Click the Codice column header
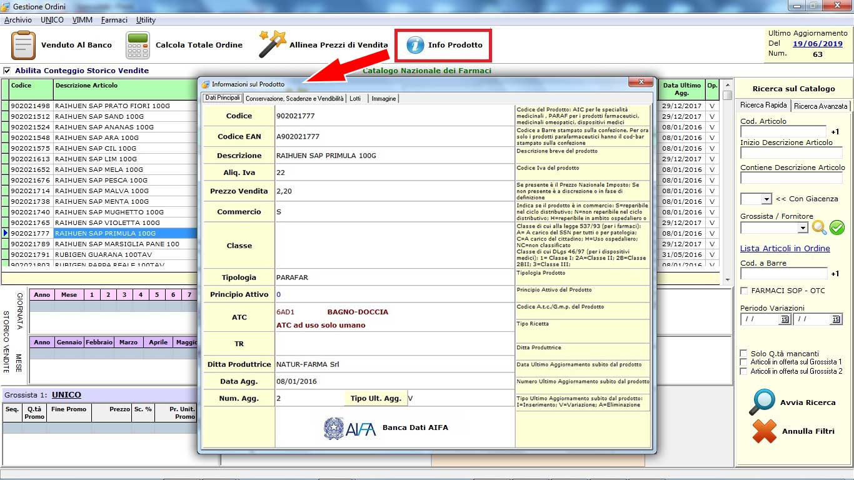Screen dimensions: 854x480 [x=31, y=89]
